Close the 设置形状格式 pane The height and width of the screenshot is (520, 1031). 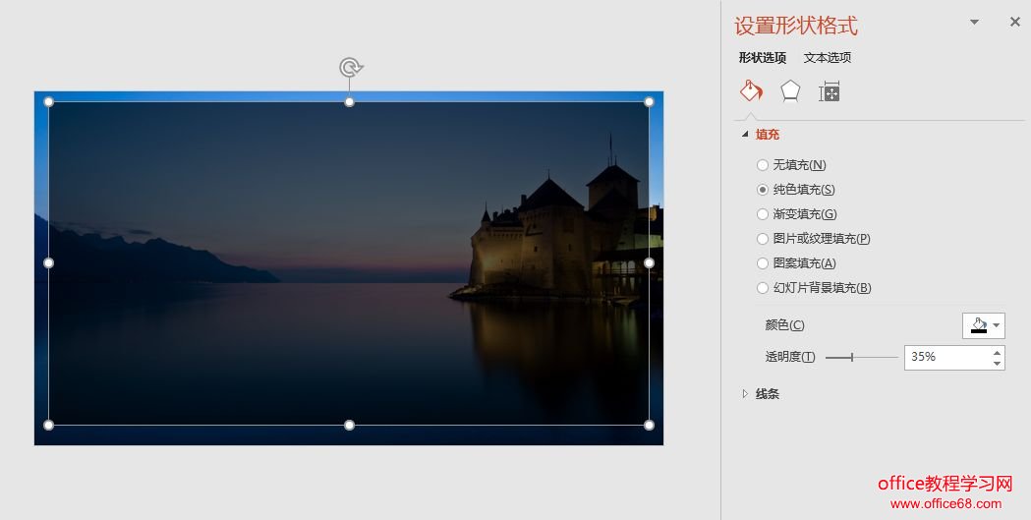pos(1015,22)
